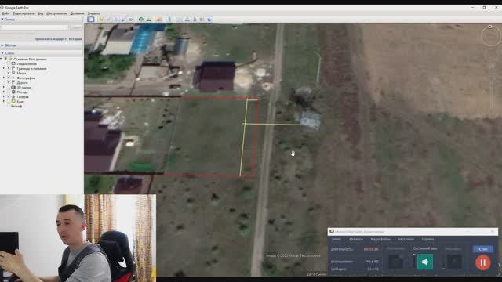Open the Добавить menu

tap(77, 13)
